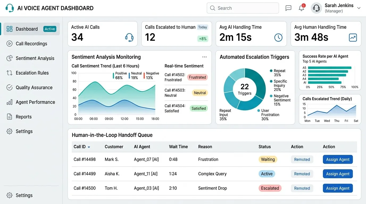Open the notifications bell
This screenshot has width=366, height=204.
tap(301, 8)
